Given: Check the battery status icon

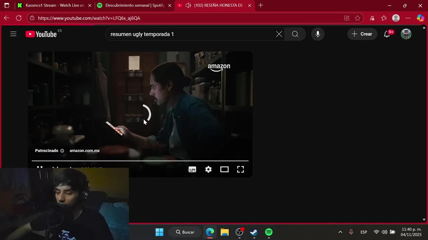Looking at the screenshot, I should click(393, 232).
